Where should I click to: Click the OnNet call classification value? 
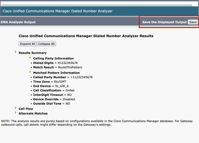[70, 90]
